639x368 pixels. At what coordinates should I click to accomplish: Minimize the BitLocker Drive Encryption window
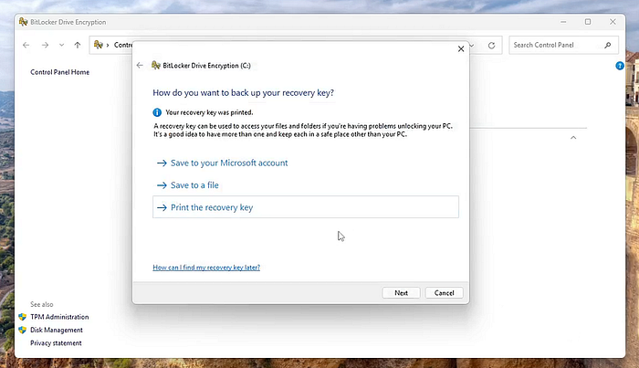(563, 22)
